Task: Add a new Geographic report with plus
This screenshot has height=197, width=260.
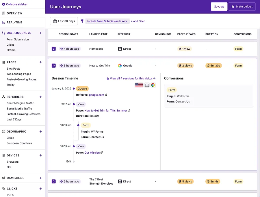Action: click(x=40, y=131)
